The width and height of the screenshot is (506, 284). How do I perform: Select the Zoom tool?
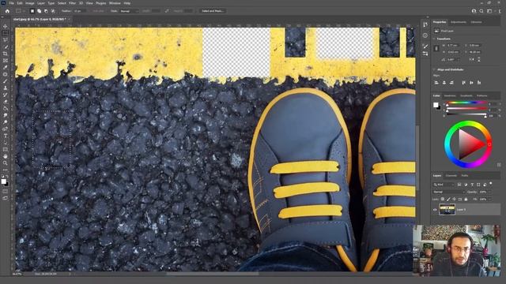click(x=6, y=163)
